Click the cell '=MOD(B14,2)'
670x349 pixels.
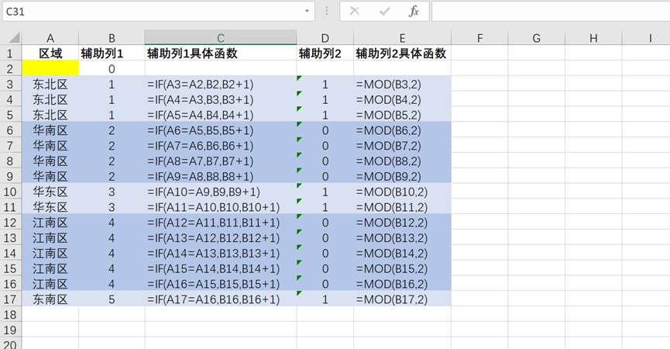(402, 253)
